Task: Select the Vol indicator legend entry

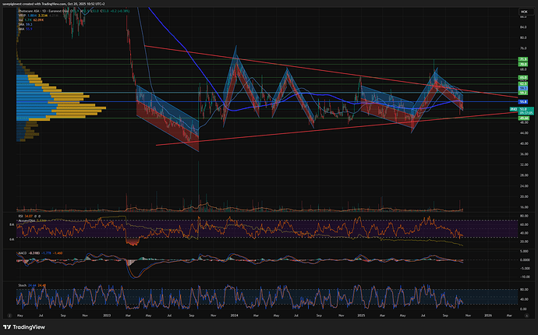Action: coord(22,22)
